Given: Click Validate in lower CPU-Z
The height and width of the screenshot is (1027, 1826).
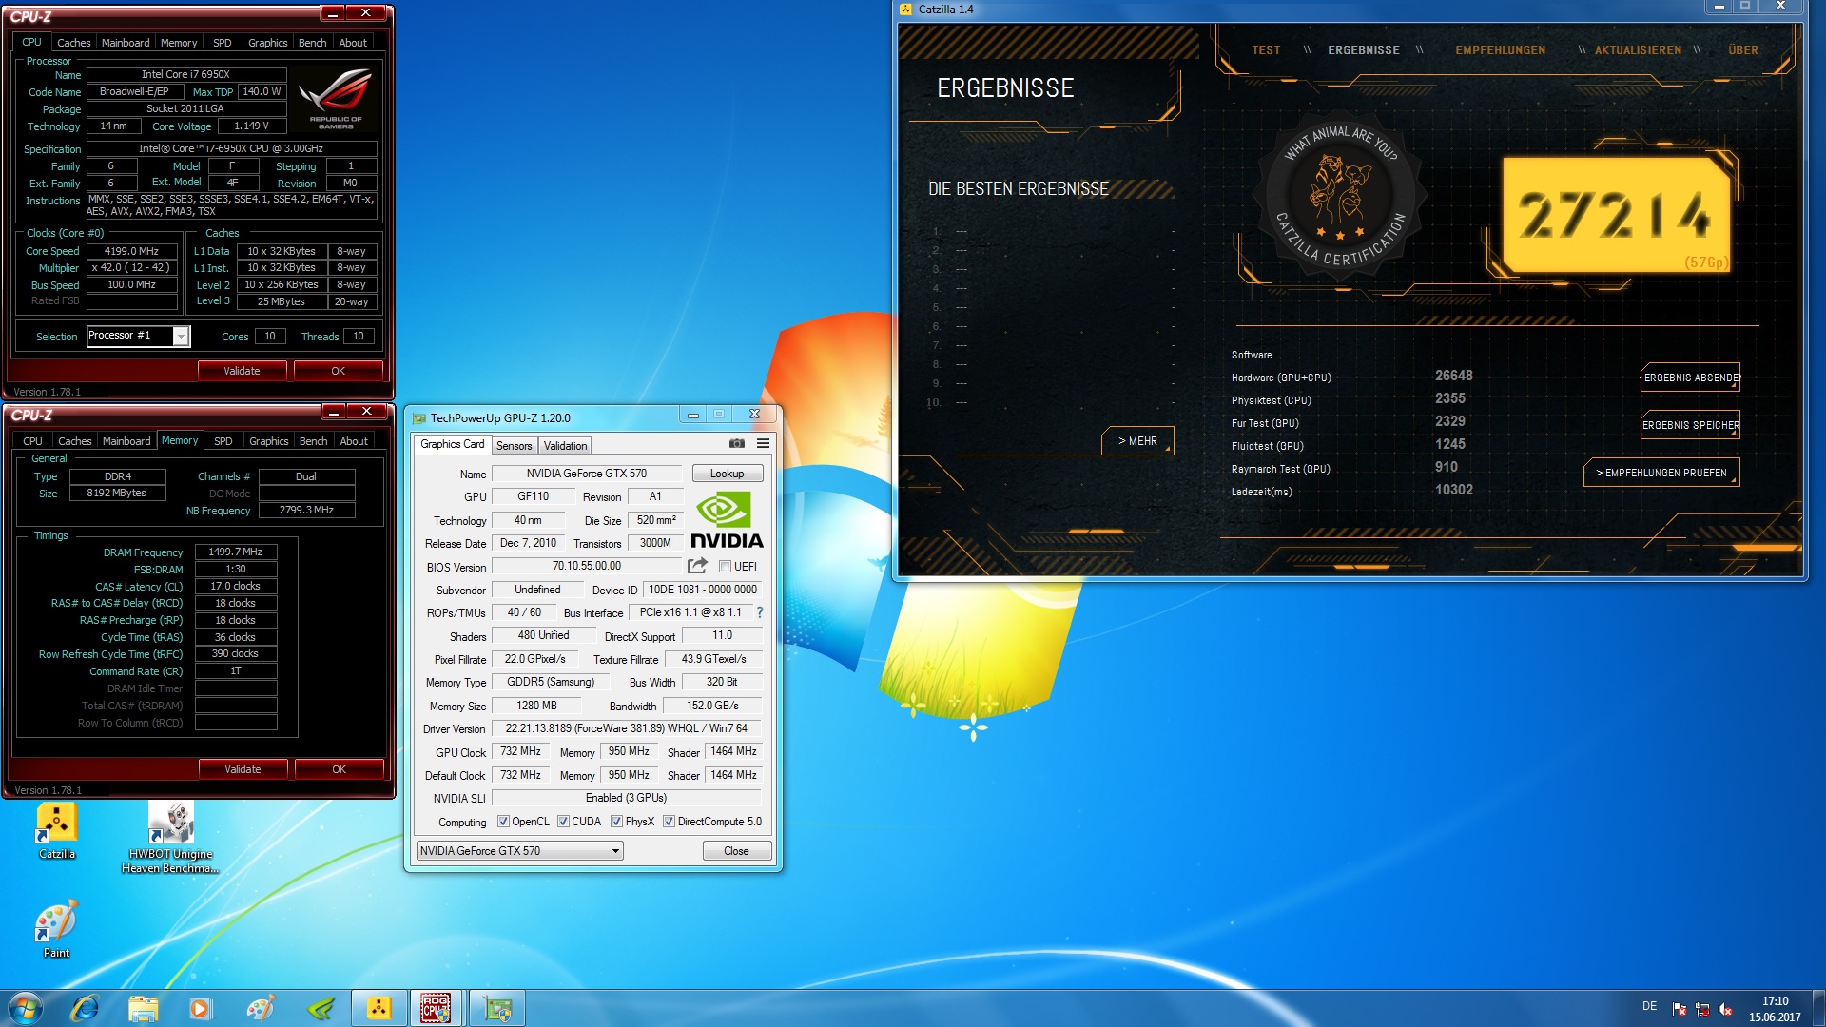Looking at the screenshot, I should [x=243, y=769].
